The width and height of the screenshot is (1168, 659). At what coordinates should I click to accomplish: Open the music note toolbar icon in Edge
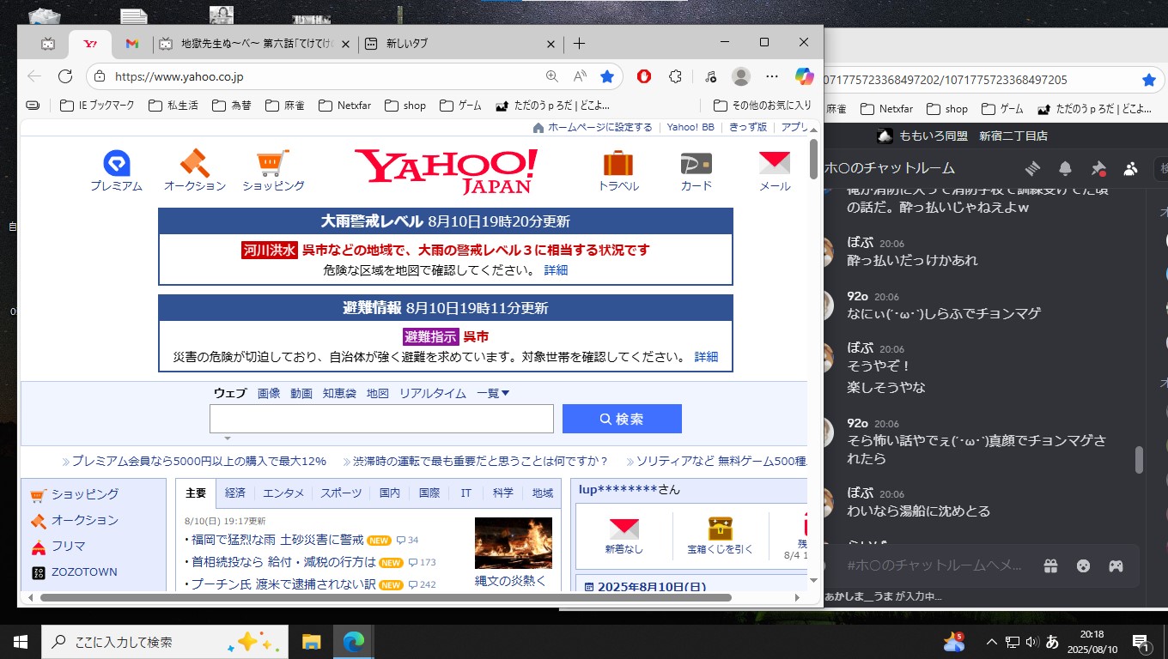point(709,76)
